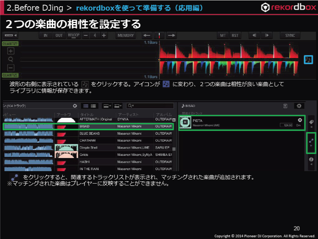This screenshot has height=239, width=318.
Task: Click the MEMORY button
Action: click(126, 35)
